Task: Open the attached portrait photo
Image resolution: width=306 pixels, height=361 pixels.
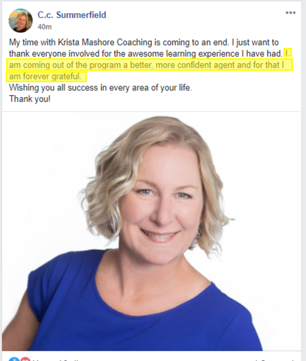Action: coord(152,232)
